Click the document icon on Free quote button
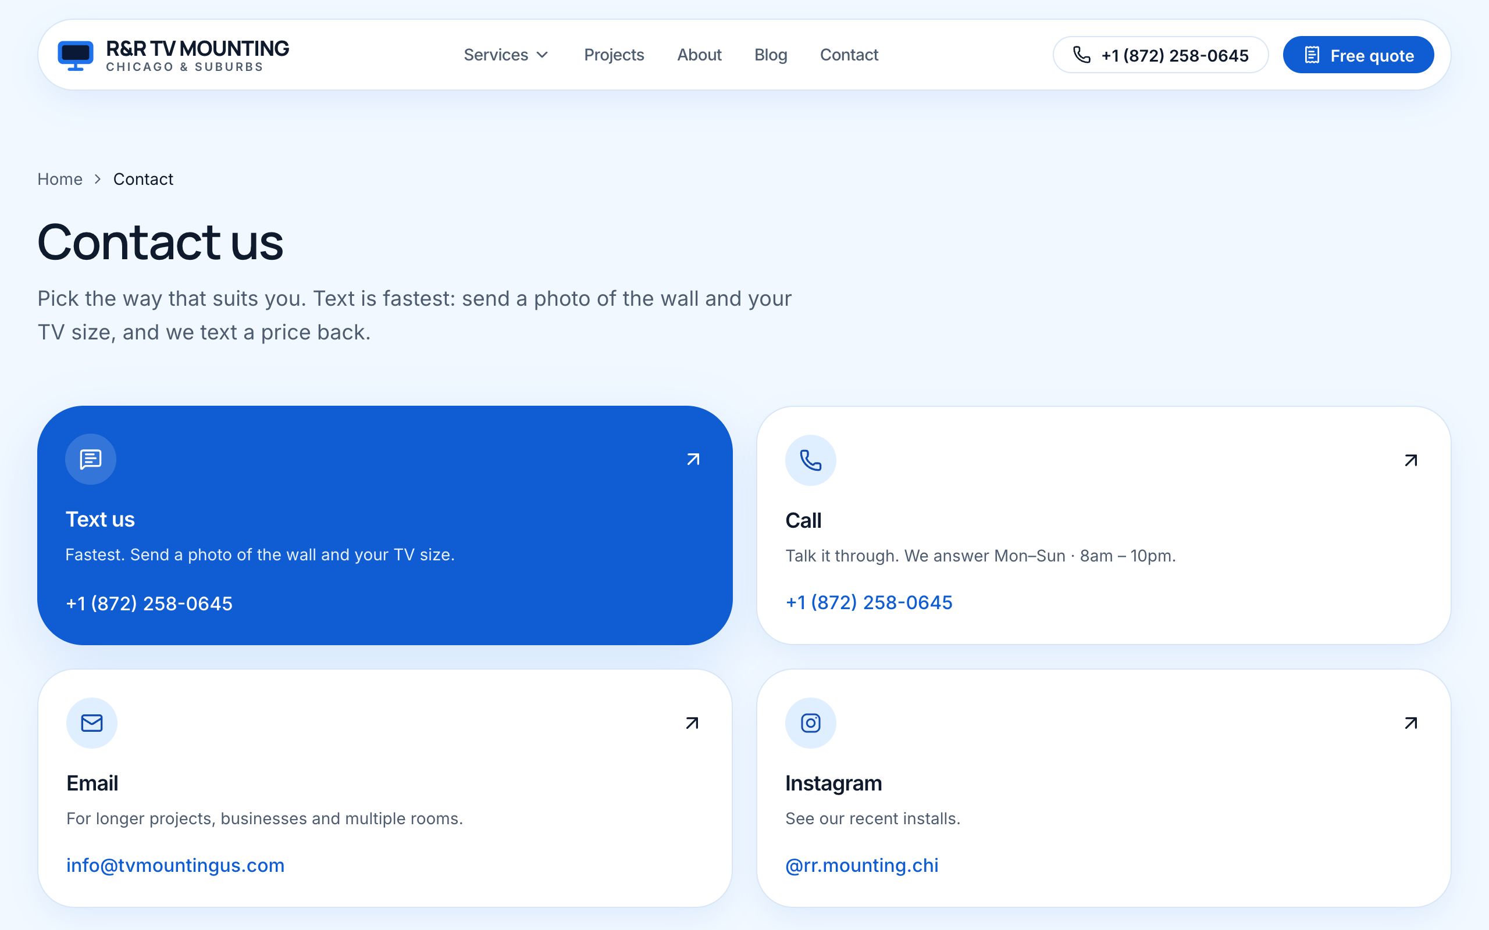Viewport: 1489px width, 930px height. [x=1312, y=55]
